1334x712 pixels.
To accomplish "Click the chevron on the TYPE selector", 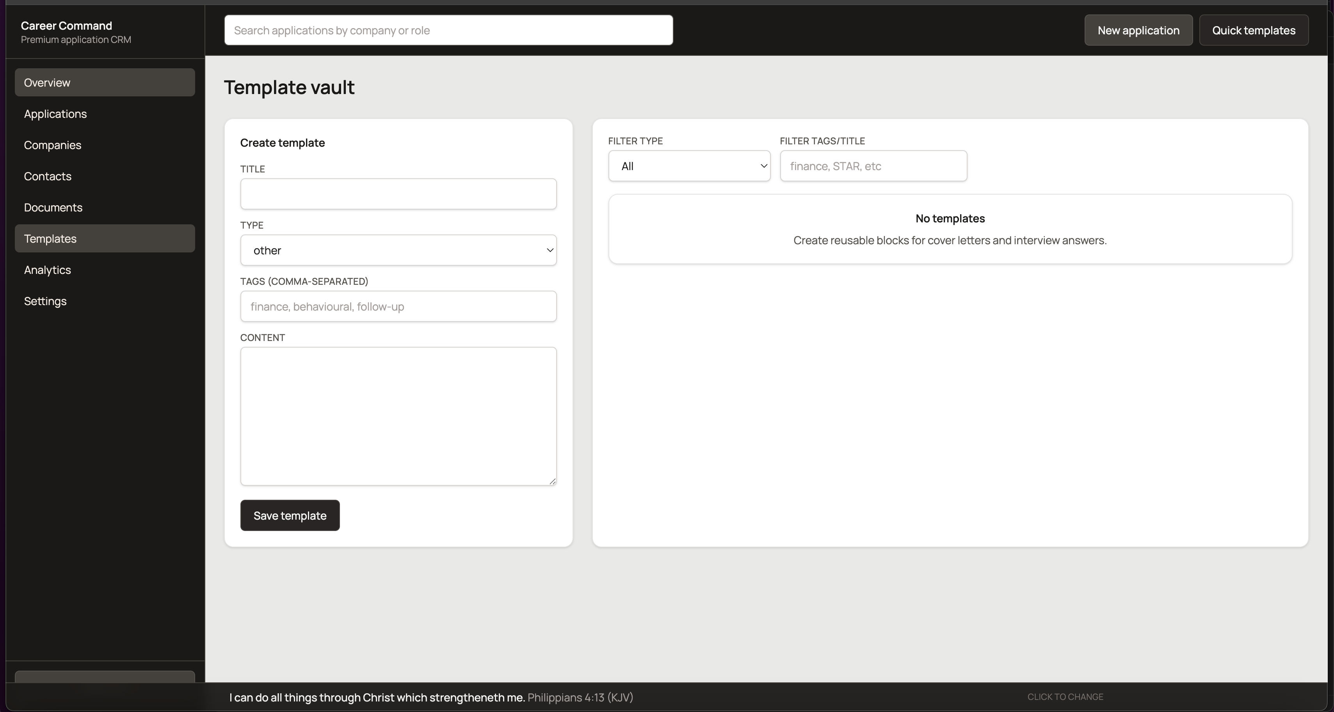I will point(550,250).
